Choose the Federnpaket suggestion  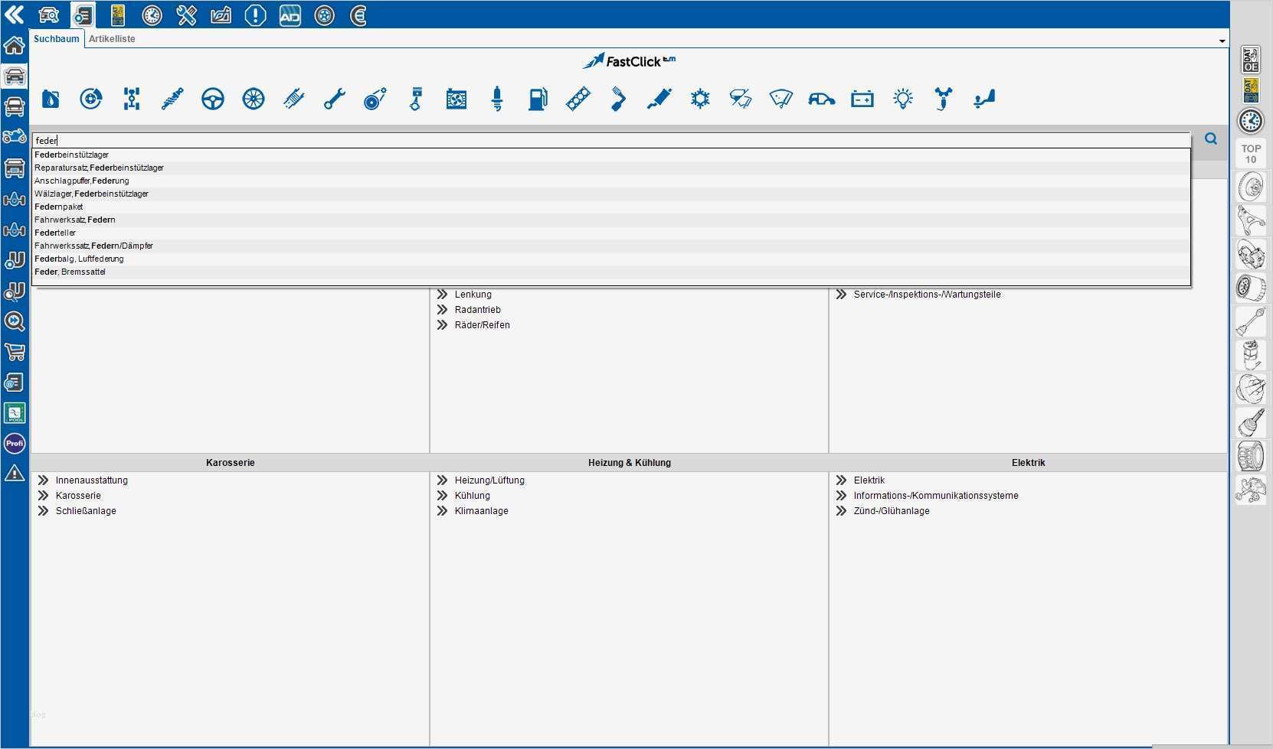click(611, 207)
